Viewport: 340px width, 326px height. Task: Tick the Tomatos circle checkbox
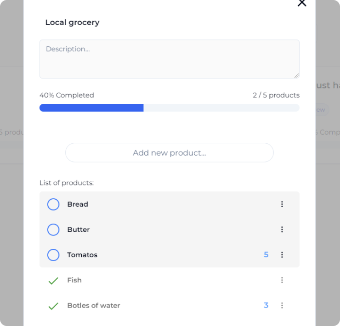coord(53,255)
